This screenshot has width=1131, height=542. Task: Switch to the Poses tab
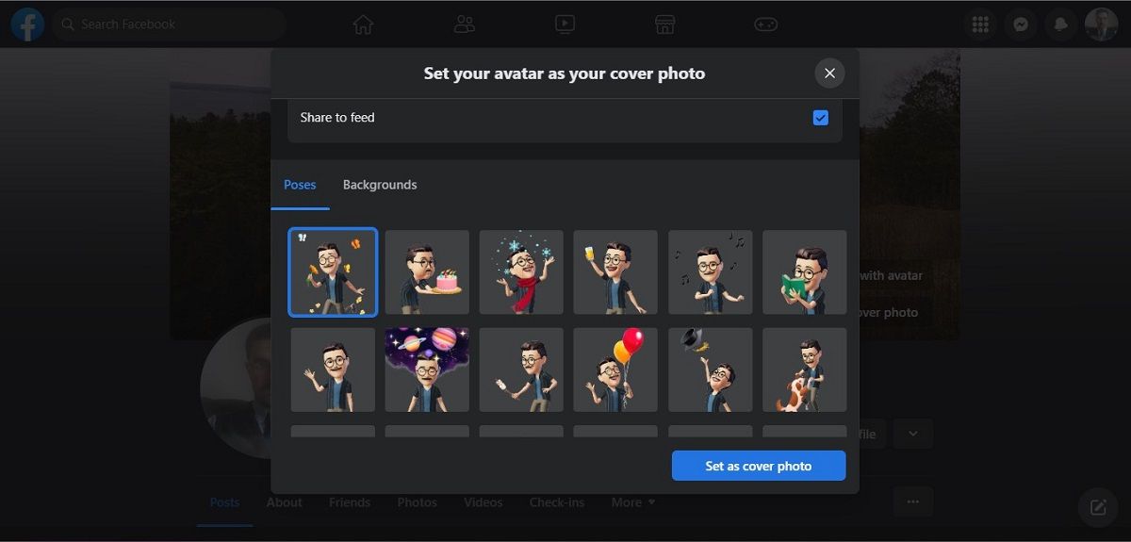click(x=300, y=185)
